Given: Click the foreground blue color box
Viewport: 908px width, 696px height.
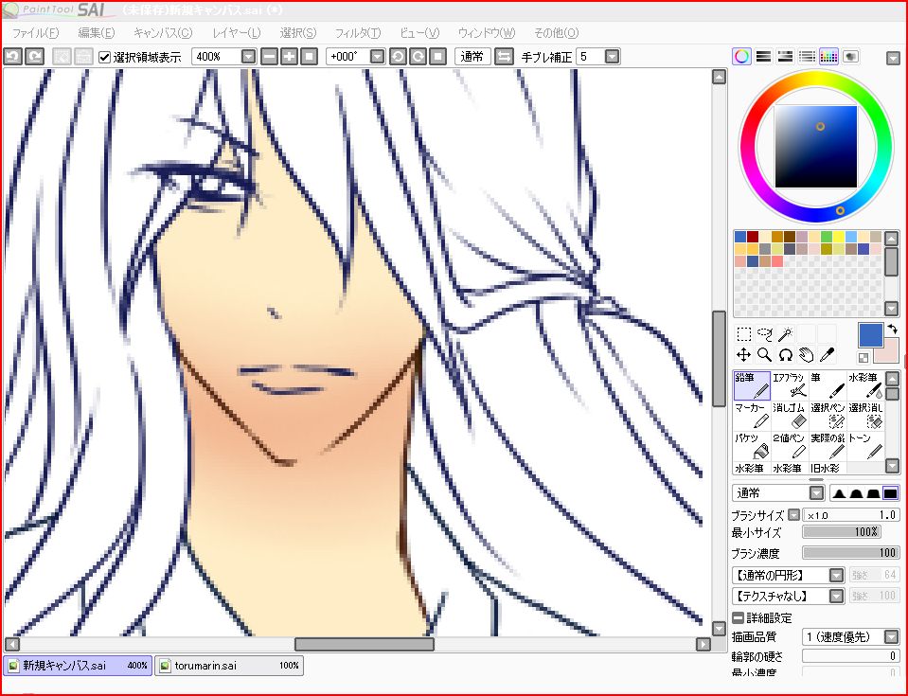Looking at the screenshot, I should pyautogui.click(x=870, y=334).
